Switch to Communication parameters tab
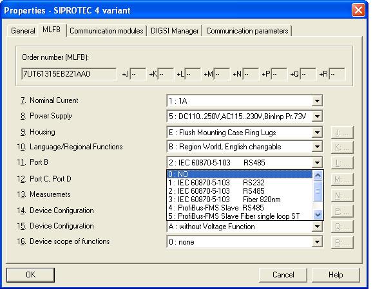Image resolution: width=373 pixels, height=289 pixels. (247, 31)
